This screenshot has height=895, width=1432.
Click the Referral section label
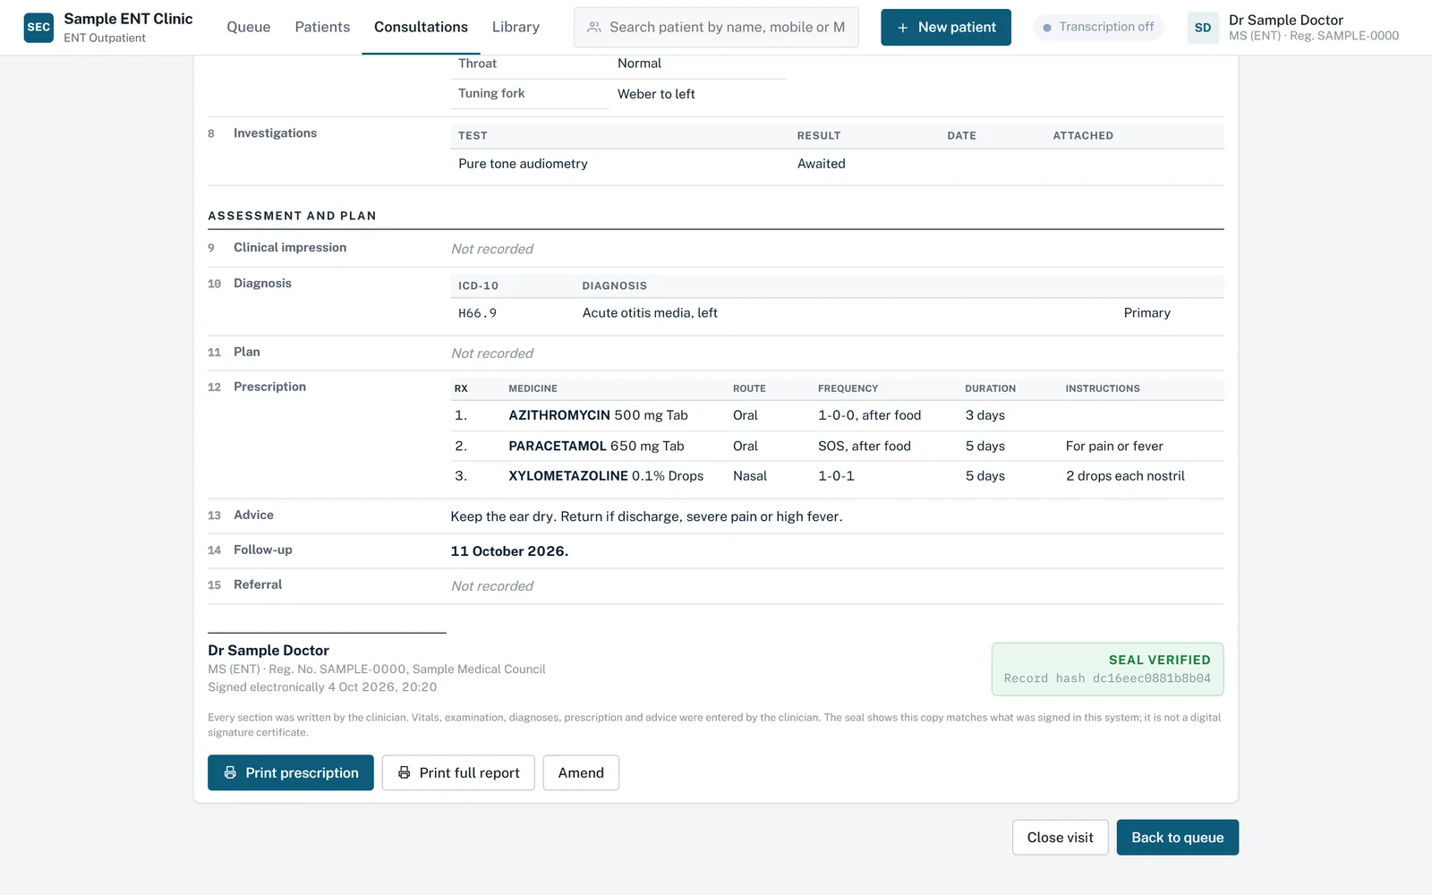click(x=258, y=584)
